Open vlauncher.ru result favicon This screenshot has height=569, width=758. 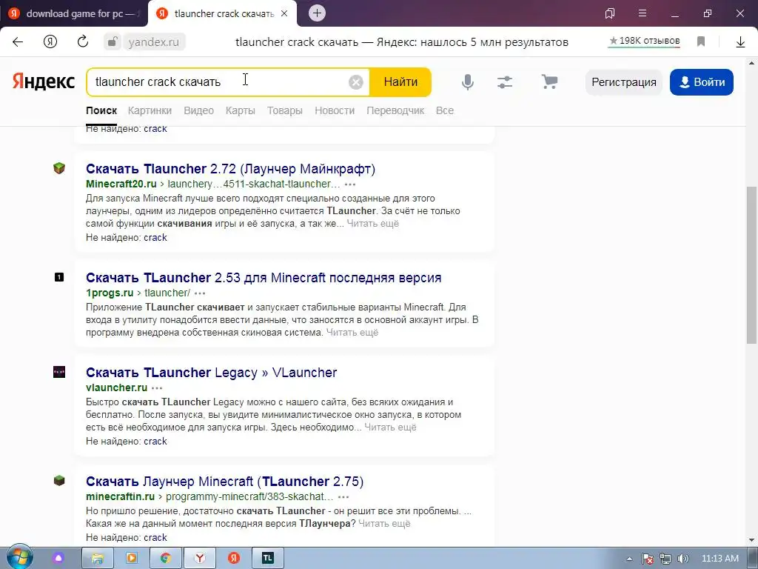tap(59, 372)
